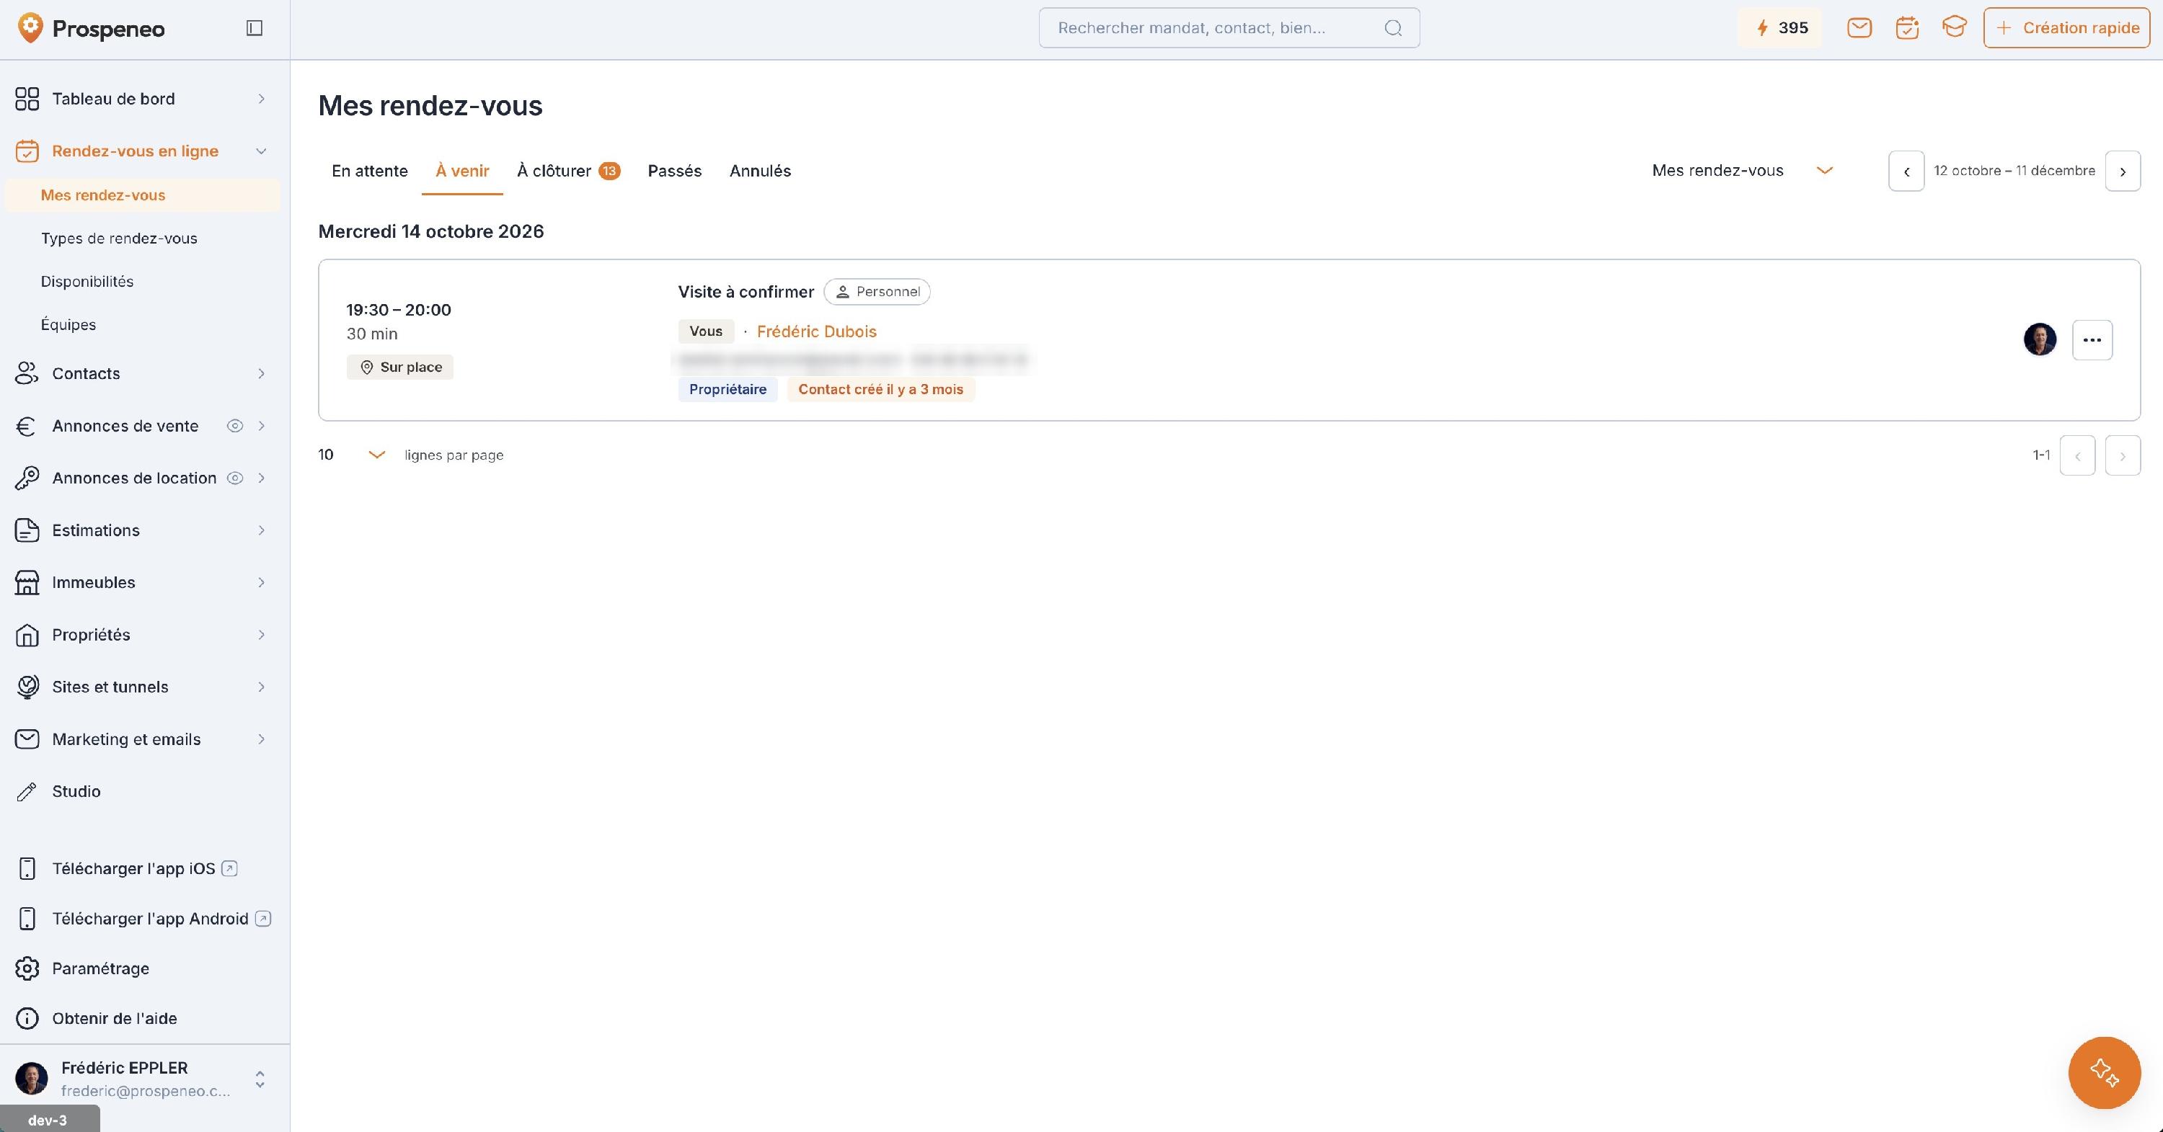The width and height of the screenshot is (2163, 1132).
Task: Click the assignee avatar on the appointment
Action: pyautogui.click(x=2040, y=340)
